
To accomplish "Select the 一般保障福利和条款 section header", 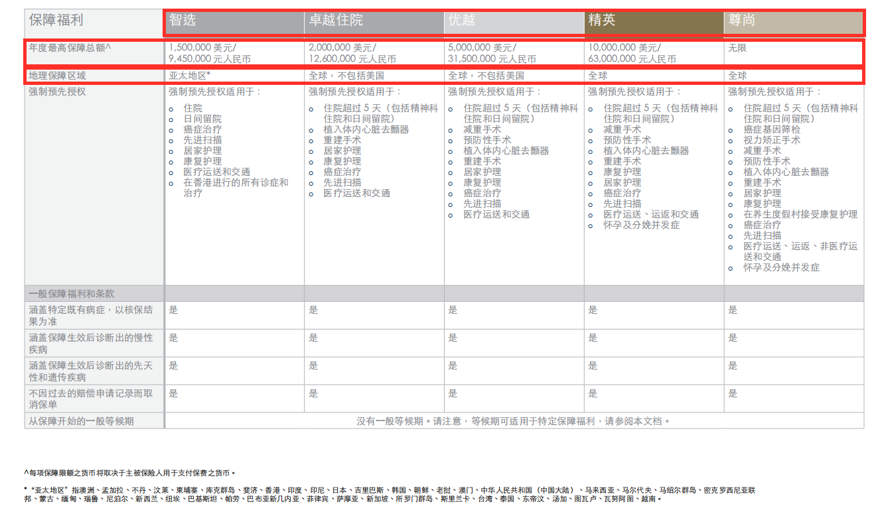I will pos(72,294).
